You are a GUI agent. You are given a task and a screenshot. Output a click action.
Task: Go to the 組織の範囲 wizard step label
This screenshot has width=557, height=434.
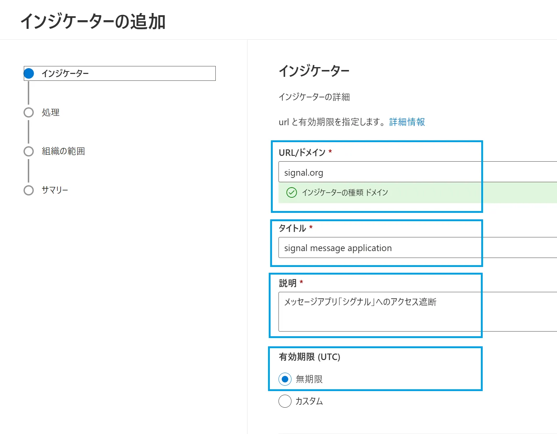click(x=63, y=151)
